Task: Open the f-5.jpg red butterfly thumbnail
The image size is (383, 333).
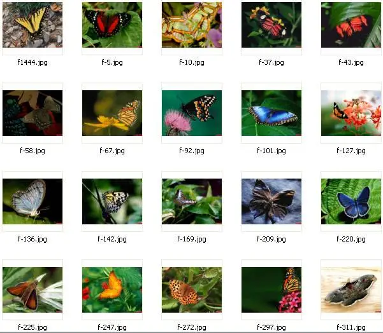Action: click(x=112, y=25)
